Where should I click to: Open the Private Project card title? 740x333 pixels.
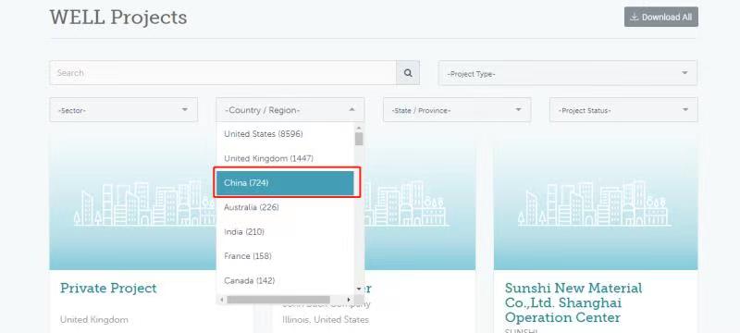coord(108,289)
